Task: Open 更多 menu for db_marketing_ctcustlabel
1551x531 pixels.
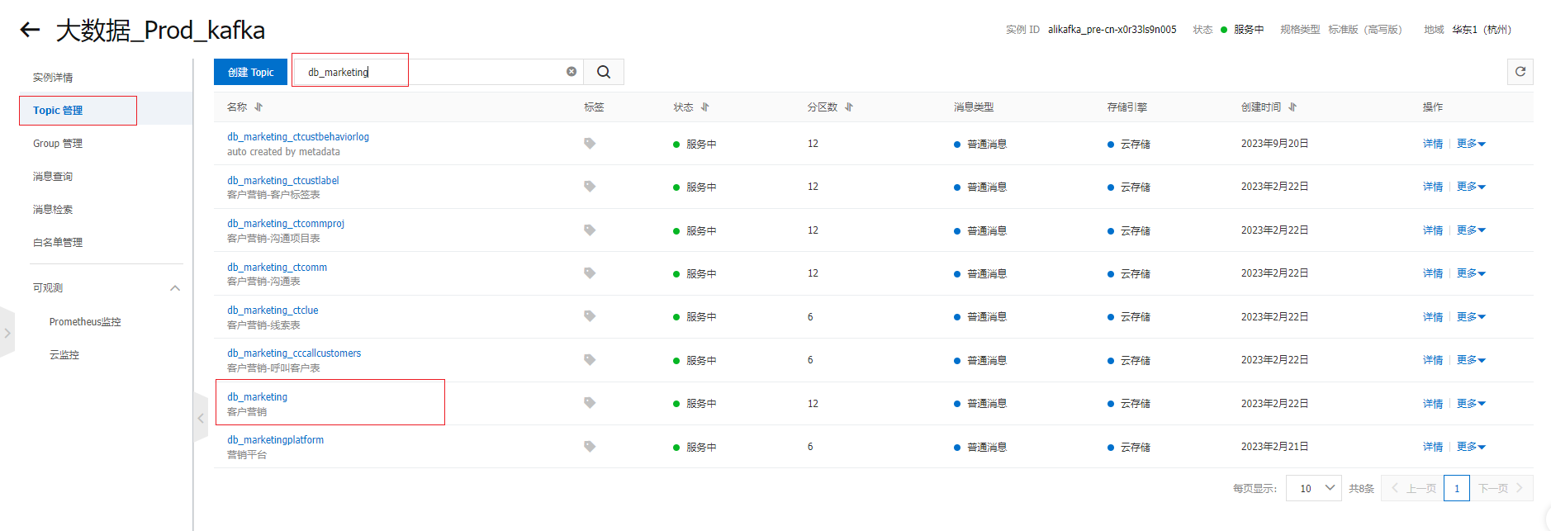Action: (x=1471, y=187)
